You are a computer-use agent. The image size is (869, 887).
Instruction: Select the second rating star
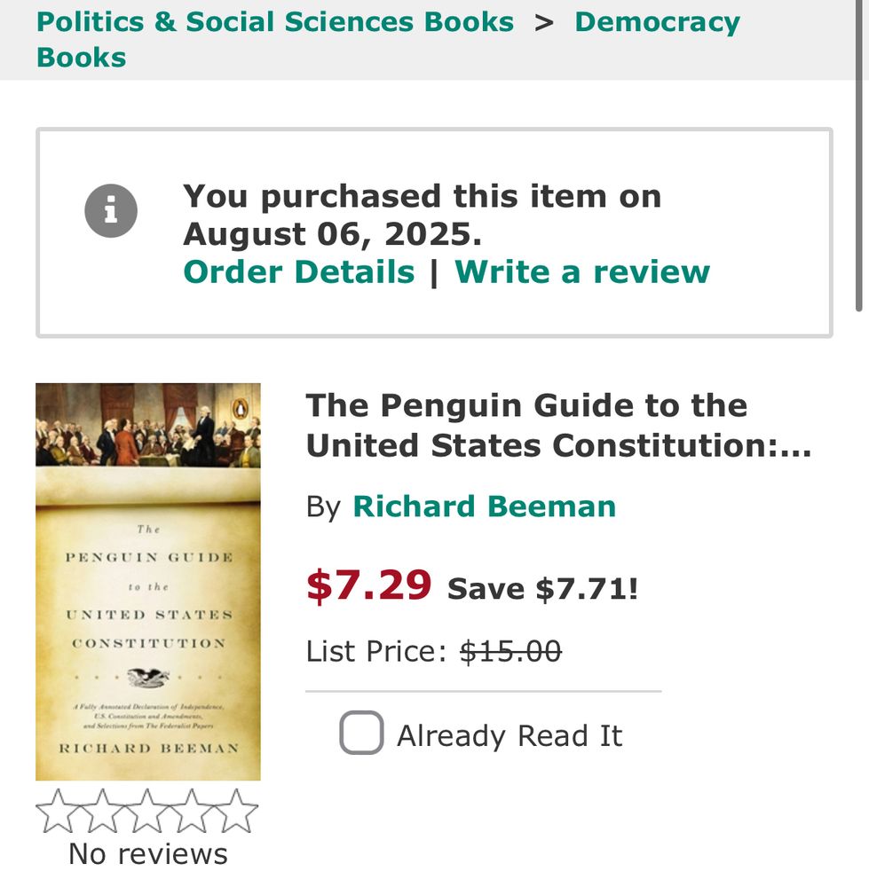point(102,811)
